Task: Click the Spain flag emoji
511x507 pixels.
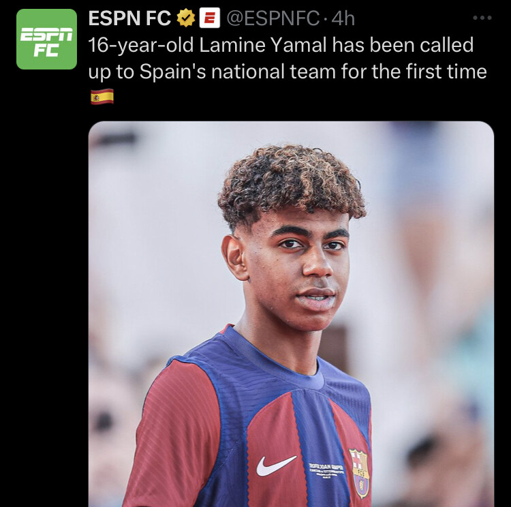Action: coord(102,97)
